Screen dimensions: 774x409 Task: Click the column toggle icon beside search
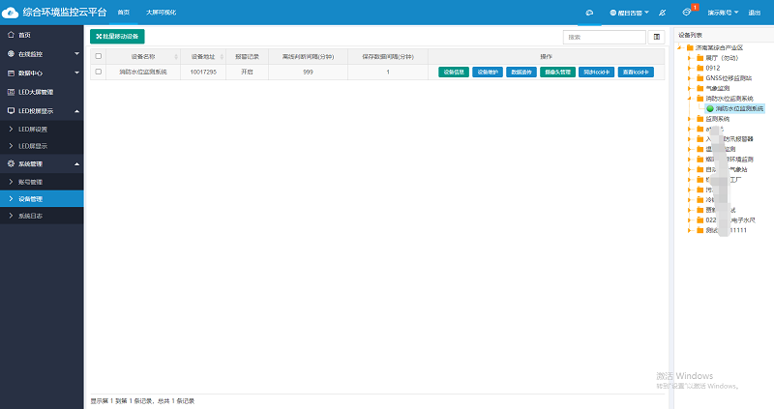click(x=657, y=37)
